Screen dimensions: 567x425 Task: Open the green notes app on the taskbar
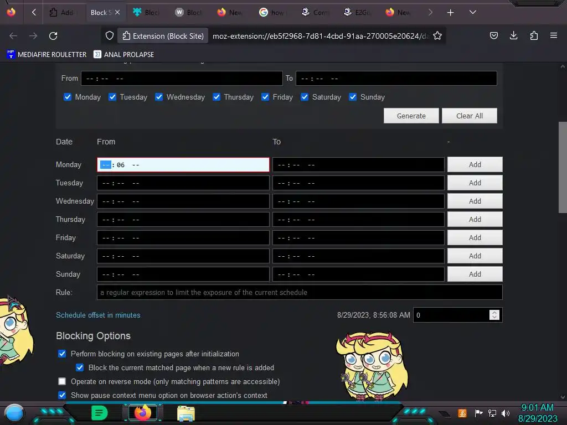tap(100, 413)
